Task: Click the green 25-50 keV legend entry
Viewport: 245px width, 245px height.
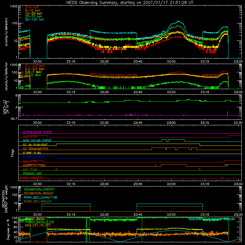Action: tap(34, 17)
